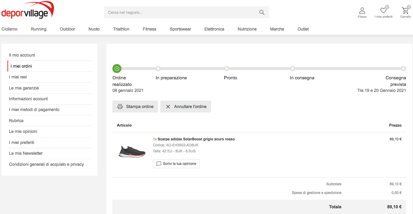
Task: Open the Outlet menu item
Action: click(303, 29)
